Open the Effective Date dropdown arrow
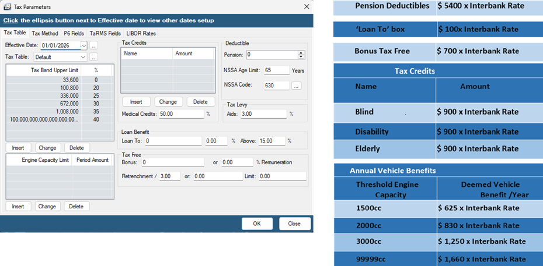 pos(84,45)
